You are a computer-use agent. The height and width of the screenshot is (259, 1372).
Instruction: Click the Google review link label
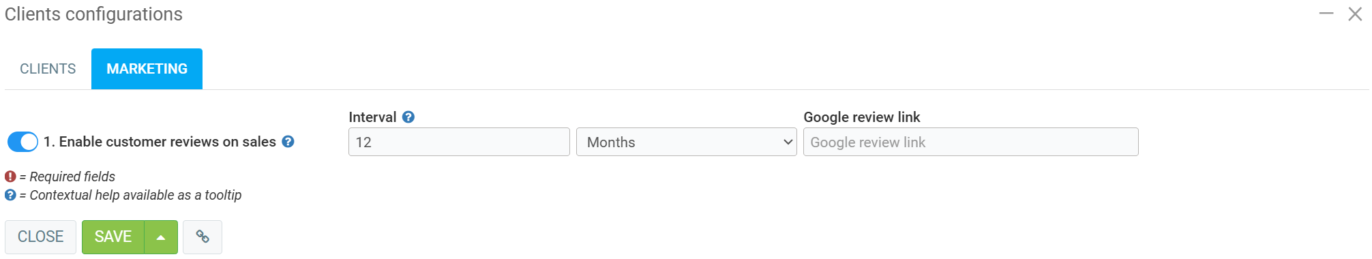862,117
